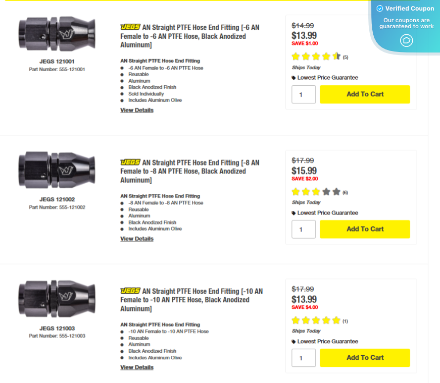This screenshot has height=383, width=440.
Task: Click the JEGS logo next to -10 AN fitting title
Action: click(130, 291)
